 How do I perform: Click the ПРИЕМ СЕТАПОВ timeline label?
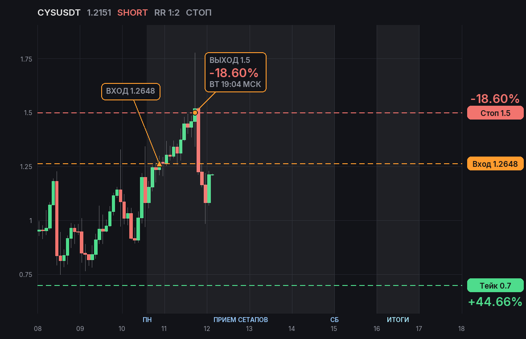[241, 319]
